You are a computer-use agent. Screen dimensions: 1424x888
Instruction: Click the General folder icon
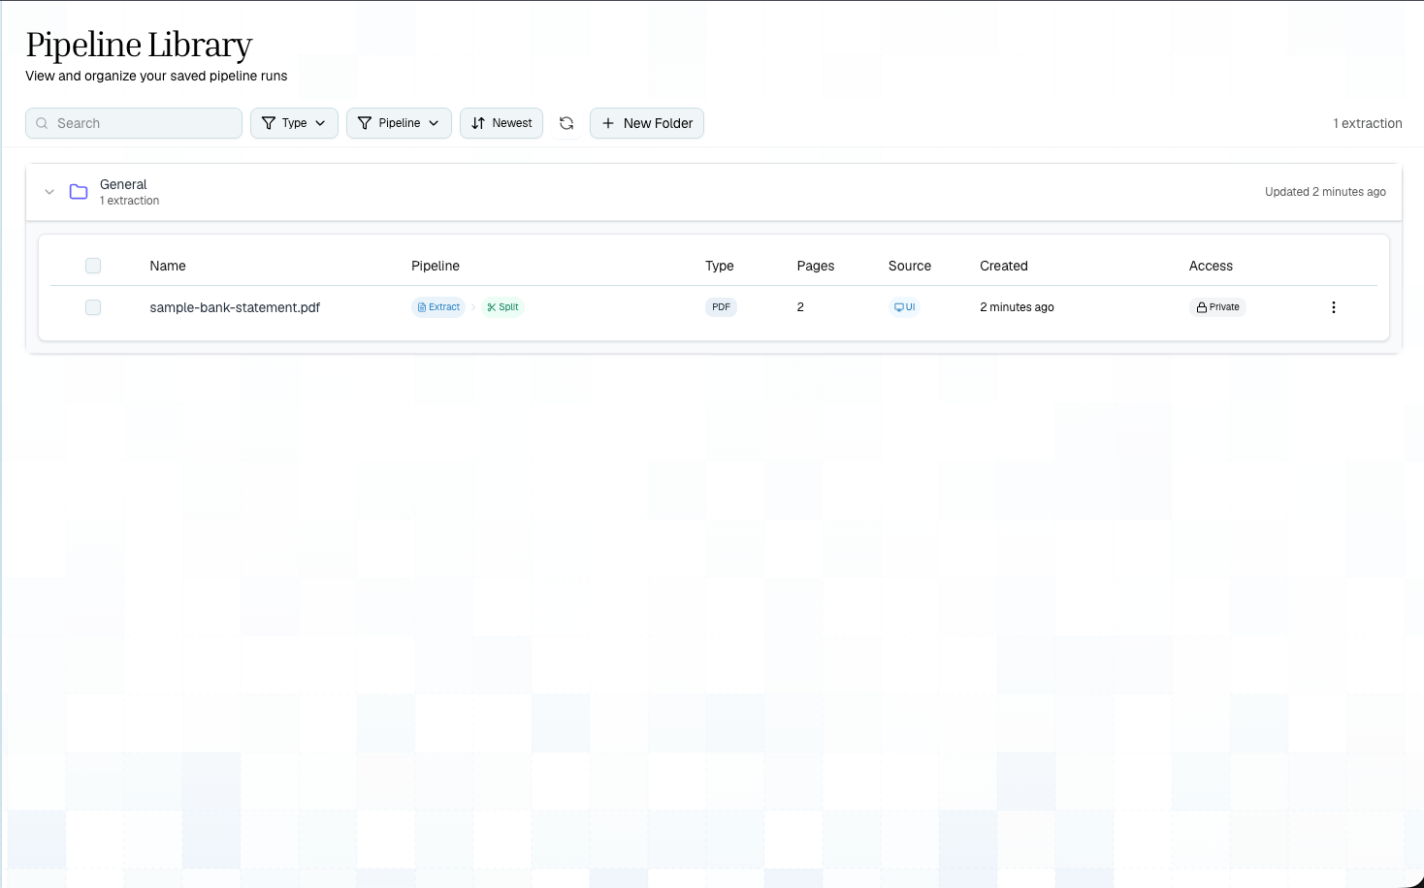point(79,192)
